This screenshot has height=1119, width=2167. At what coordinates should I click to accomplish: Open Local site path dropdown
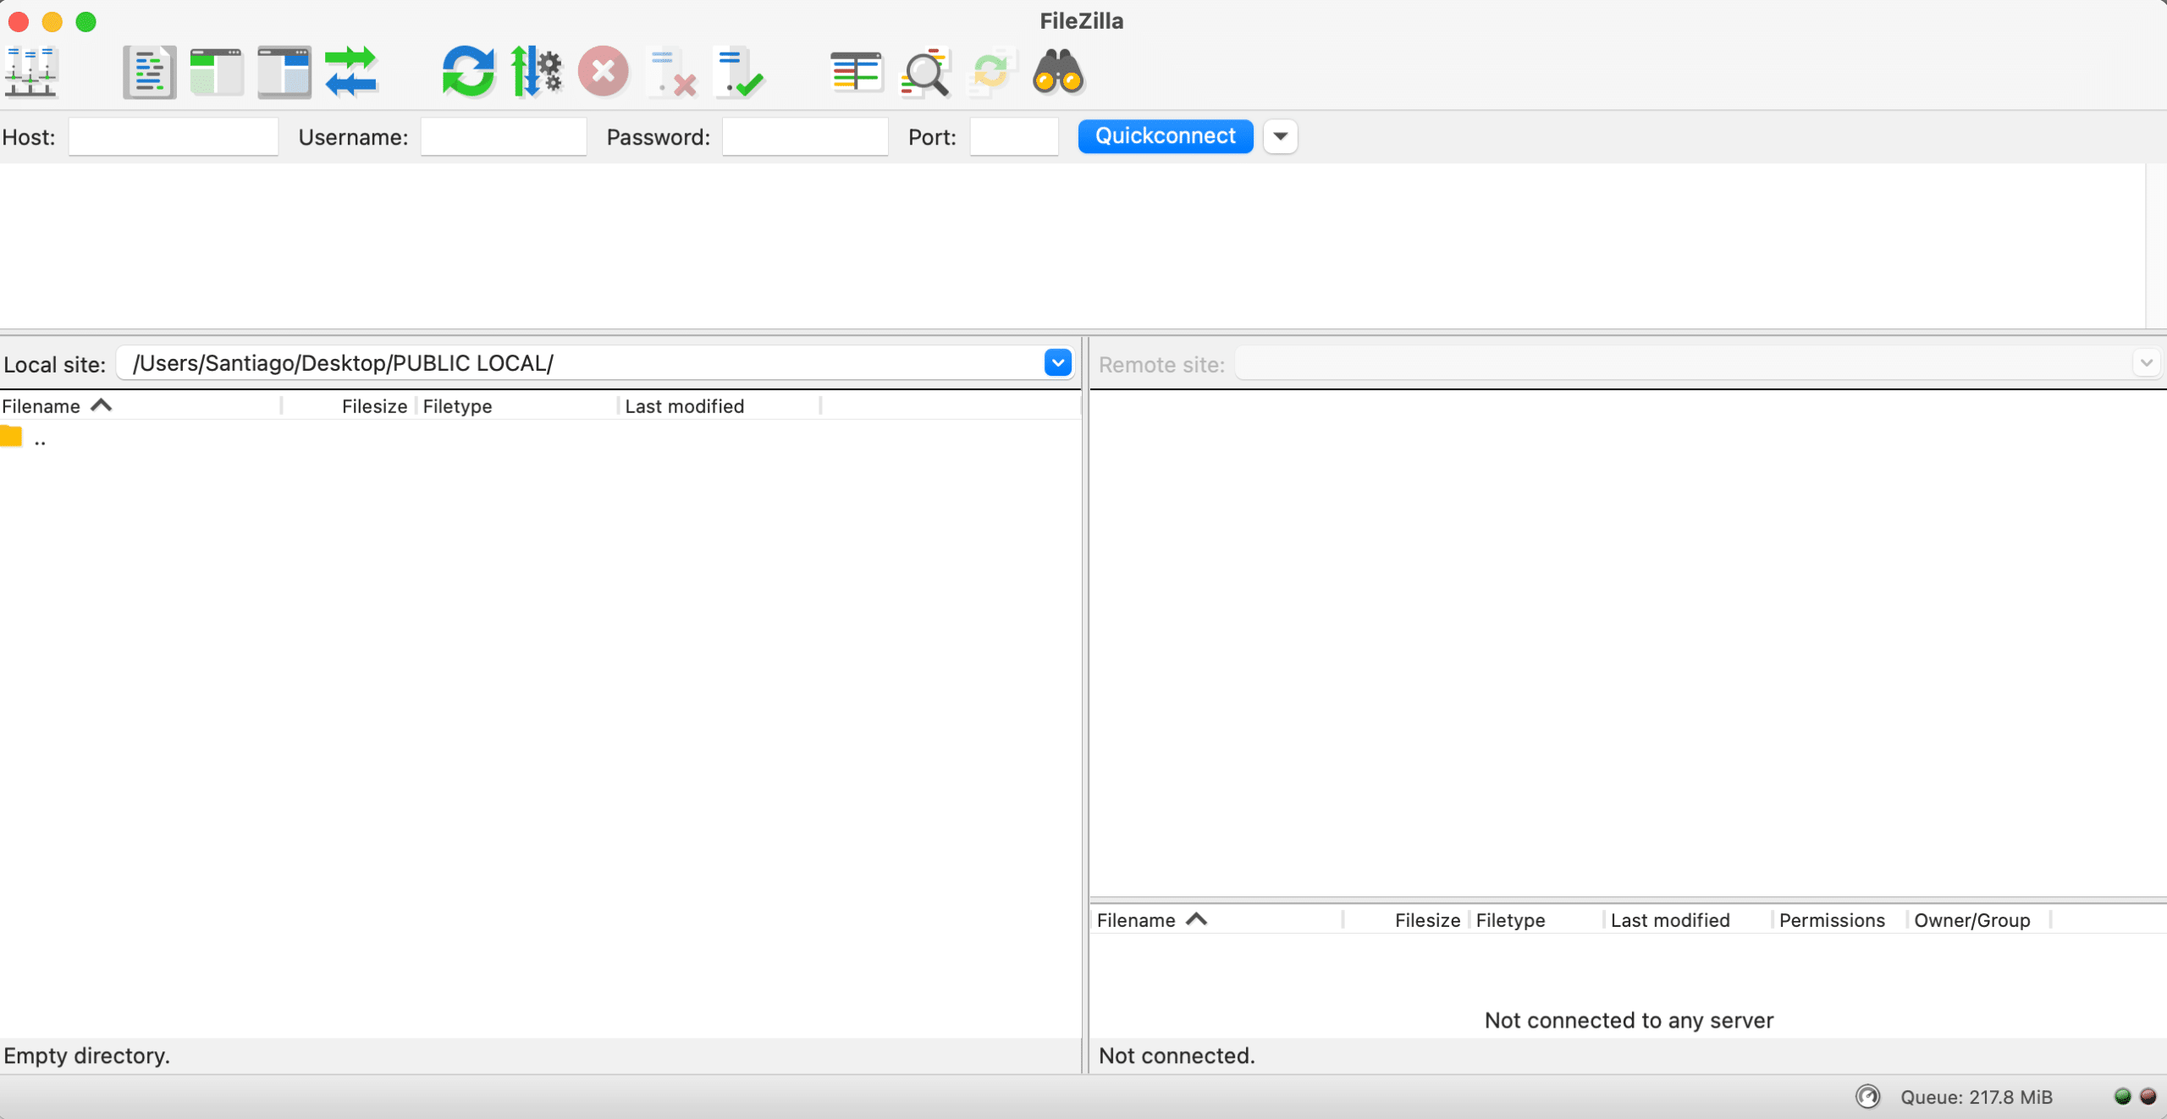pos(1057,363)
